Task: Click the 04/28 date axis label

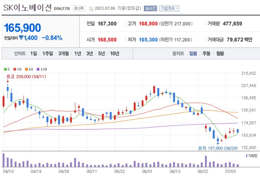Action: click(x=64, y=171)
